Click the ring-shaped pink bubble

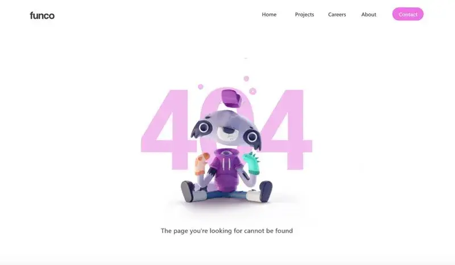[253, 91]
